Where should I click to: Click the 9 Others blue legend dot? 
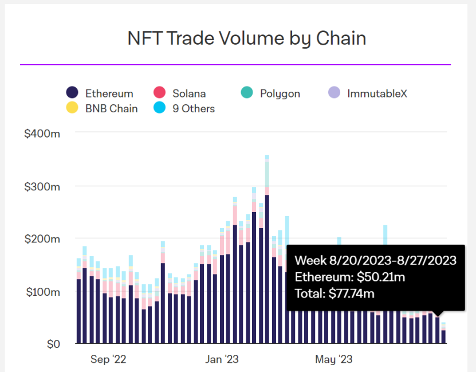(160, 108)
